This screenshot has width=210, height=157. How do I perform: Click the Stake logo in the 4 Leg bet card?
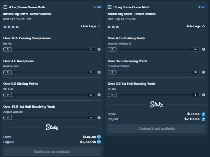pyautogui.click(x=52, y=127)
